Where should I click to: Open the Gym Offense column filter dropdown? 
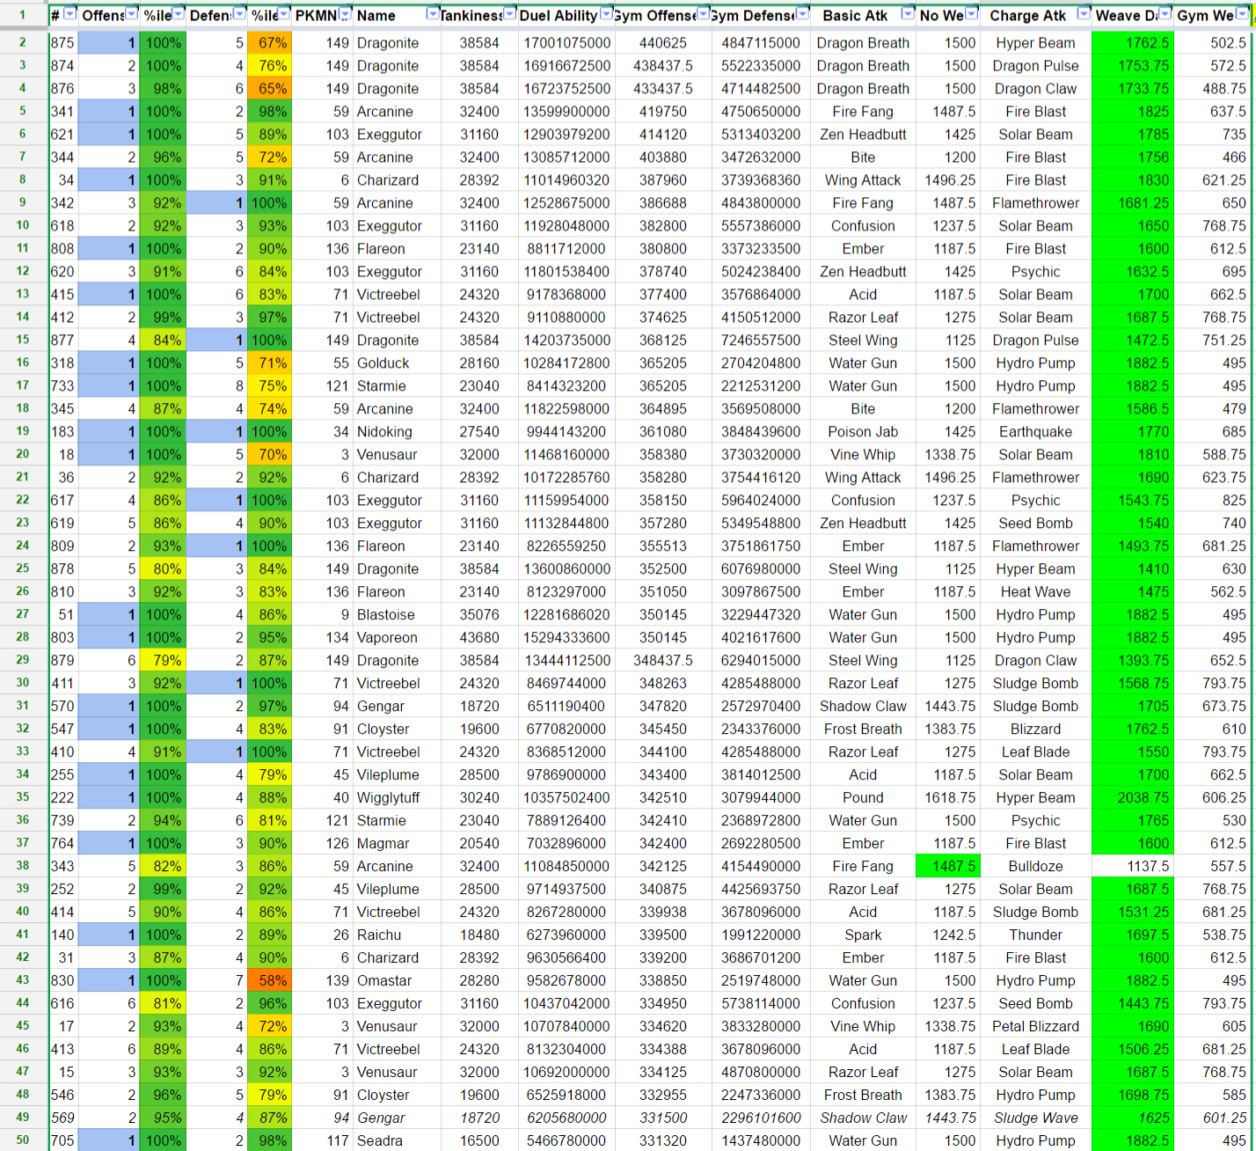click(x=702, y=14)
